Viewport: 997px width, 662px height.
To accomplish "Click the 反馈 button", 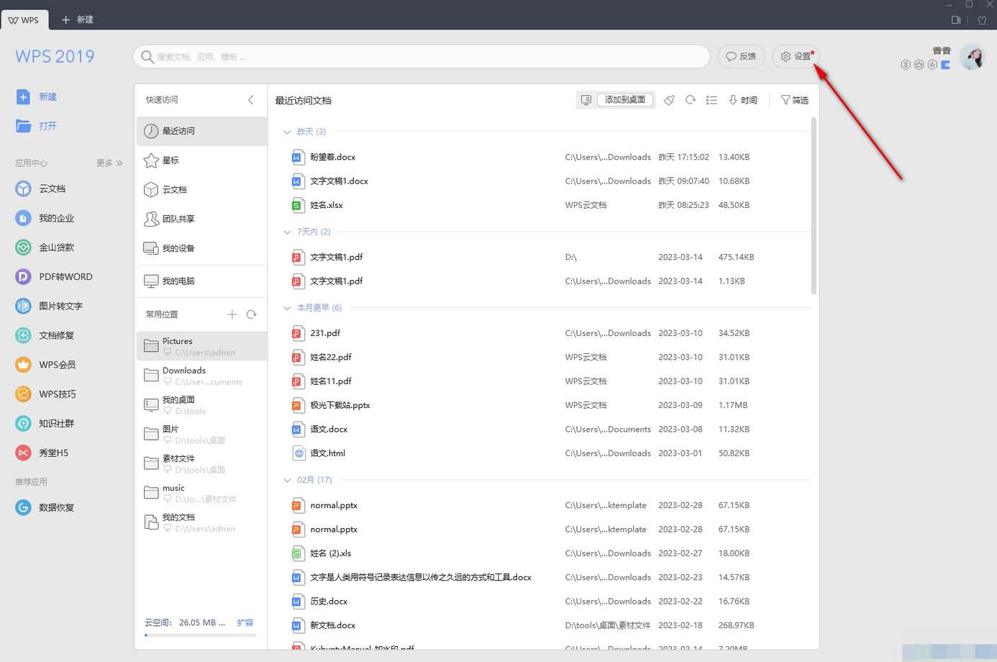I will [740, 56].
